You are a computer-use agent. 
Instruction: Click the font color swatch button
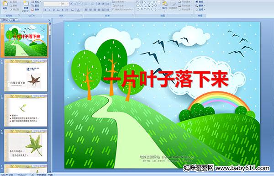coord(78,10)
